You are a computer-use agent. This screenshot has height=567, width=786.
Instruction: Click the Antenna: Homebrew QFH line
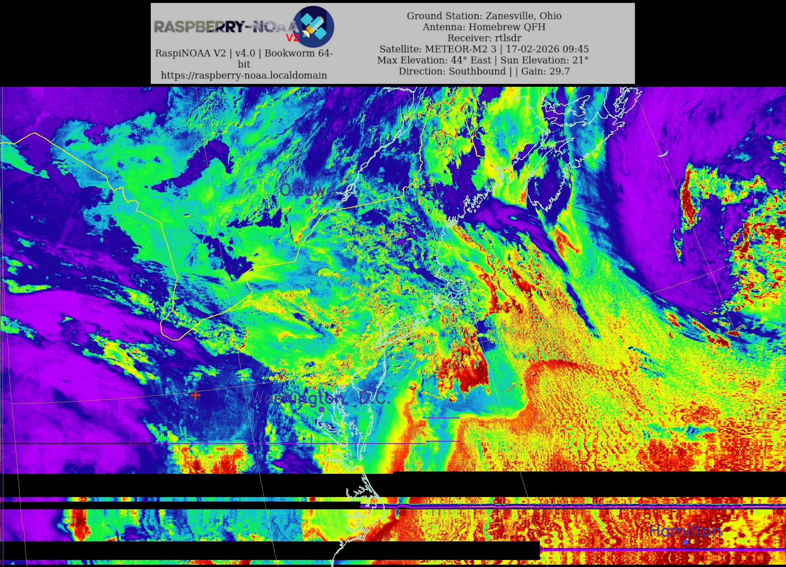click(484, 27)
